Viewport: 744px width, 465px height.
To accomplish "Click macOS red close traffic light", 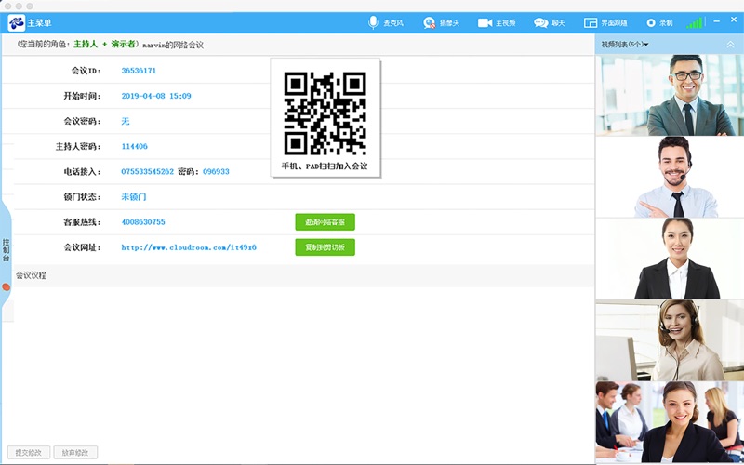I will coord(7,7).
